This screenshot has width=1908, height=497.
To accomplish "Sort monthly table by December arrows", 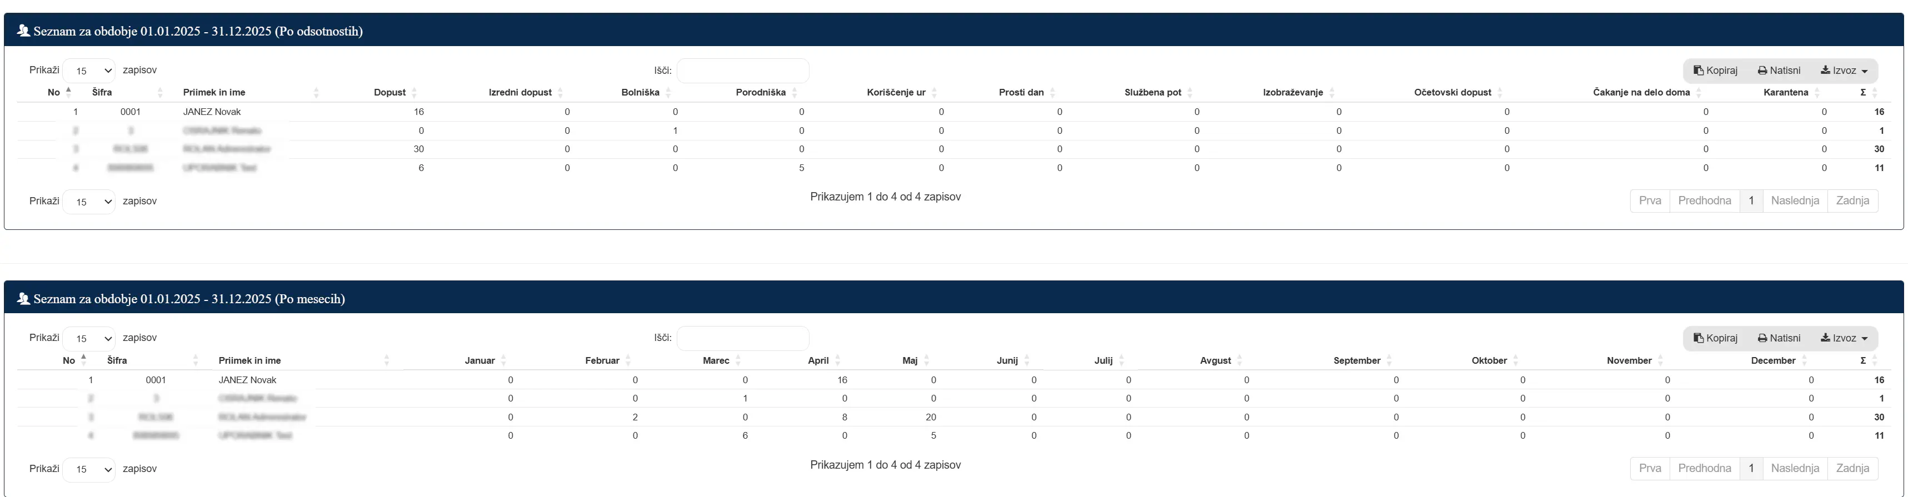I will (1804, 361).
